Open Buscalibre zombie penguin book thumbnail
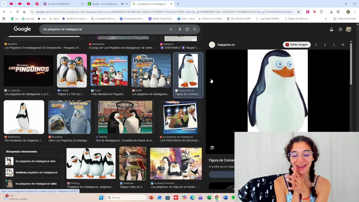359x202 pixels. pyautogui.click(x=70, y=117)
